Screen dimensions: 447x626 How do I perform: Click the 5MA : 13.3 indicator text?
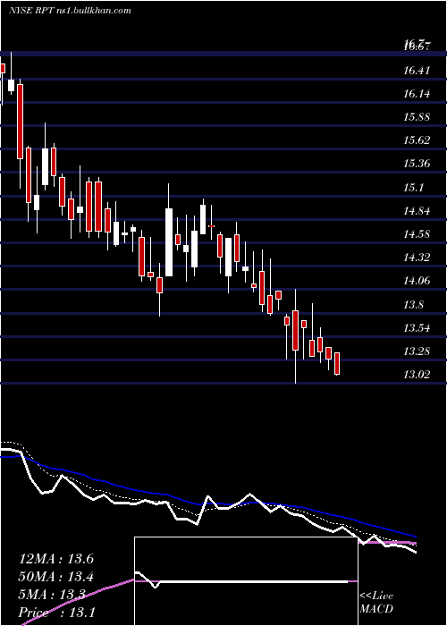[x=52, y=595]
